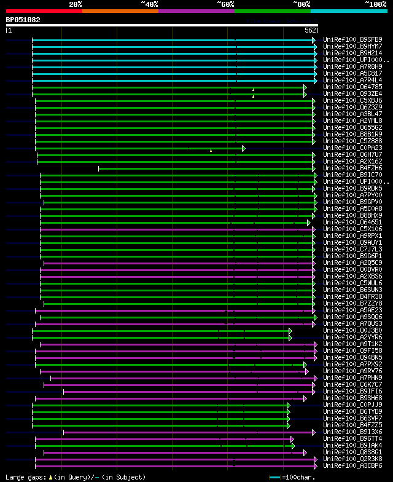Select subject label UniRef100_B4FZH6

click(352, 168)
